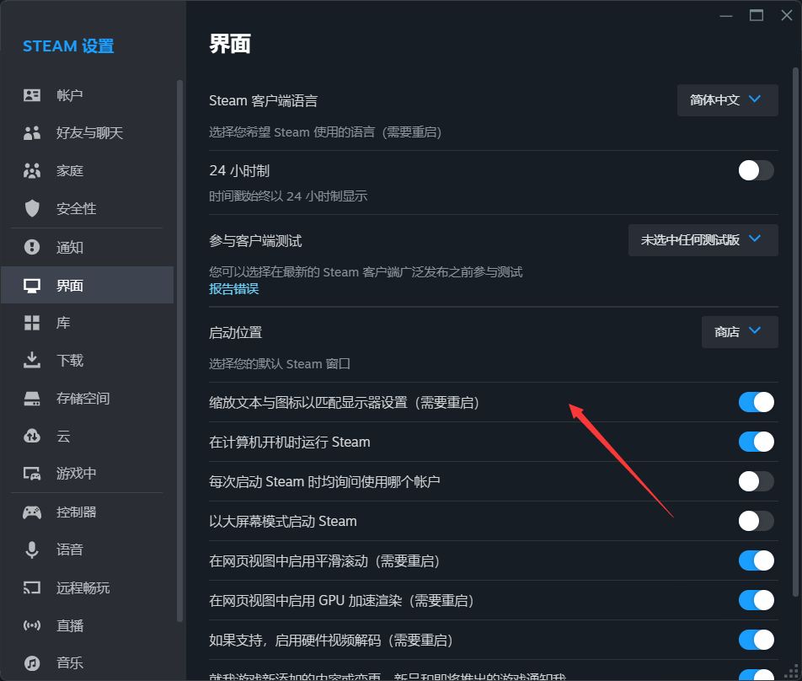The width and height of the screenshot is (802, 681).
Task: Click the 安全性 shield icon
Action: tap(32, 208)
